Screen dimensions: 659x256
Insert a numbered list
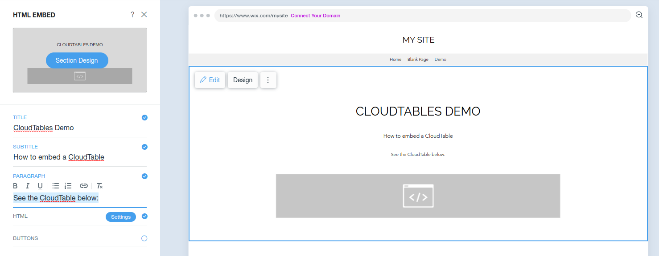68,186
